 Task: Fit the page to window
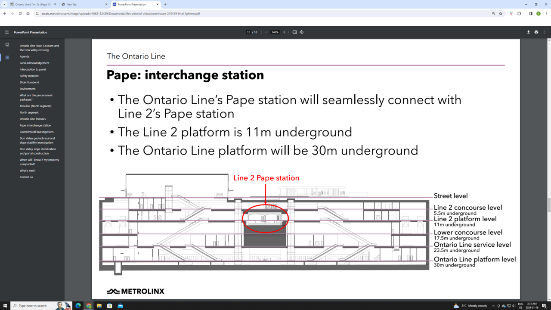tap(294, 32)
